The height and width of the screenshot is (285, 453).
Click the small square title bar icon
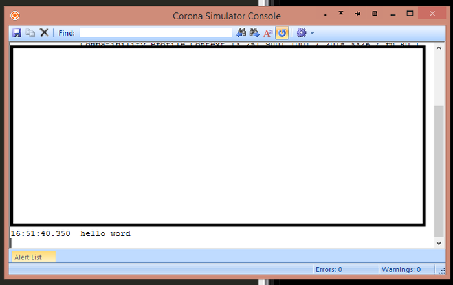pyautogui.click(x=375, y=14)
